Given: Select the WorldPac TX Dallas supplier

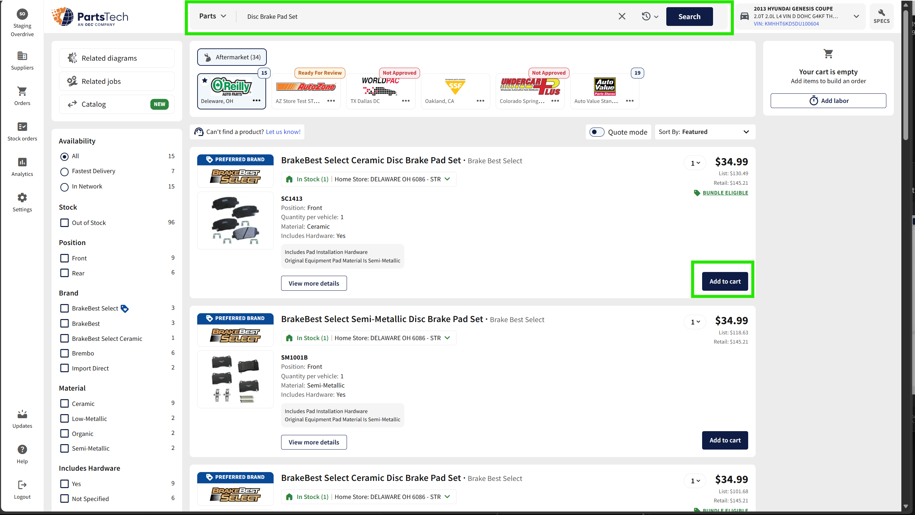Looking at the screenshot, I should (x=380, y=91).
